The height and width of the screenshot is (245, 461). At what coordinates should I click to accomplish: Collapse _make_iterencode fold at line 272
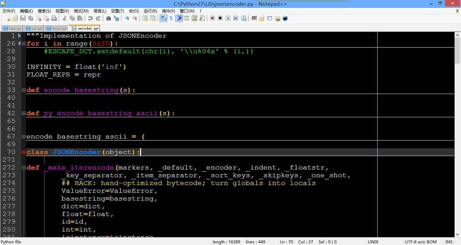pyautogui.click(x=24, y=167)
